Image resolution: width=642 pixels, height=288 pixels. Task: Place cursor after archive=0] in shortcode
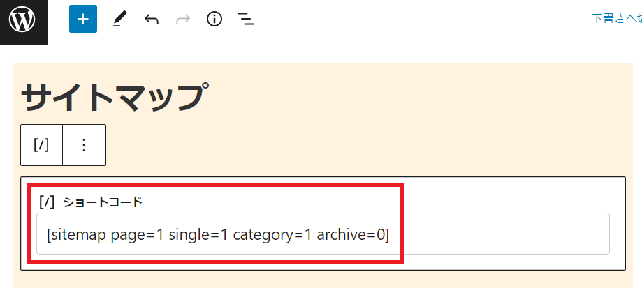pyautogui.click(x=389, y=235)
